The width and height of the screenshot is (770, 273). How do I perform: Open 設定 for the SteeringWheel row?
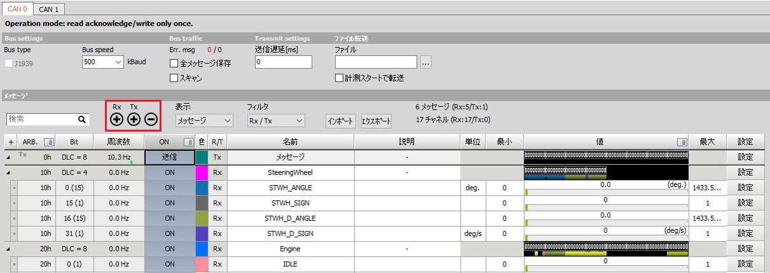745,172
